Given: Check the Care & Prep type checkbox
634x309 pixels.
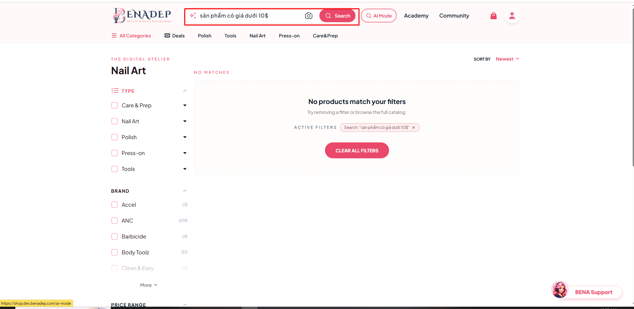Looking at the screenshot, I should 115,105.
